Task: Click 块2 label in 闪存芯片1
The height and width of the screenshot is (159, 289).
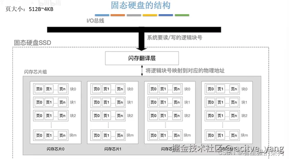Action: coord(130,116)
